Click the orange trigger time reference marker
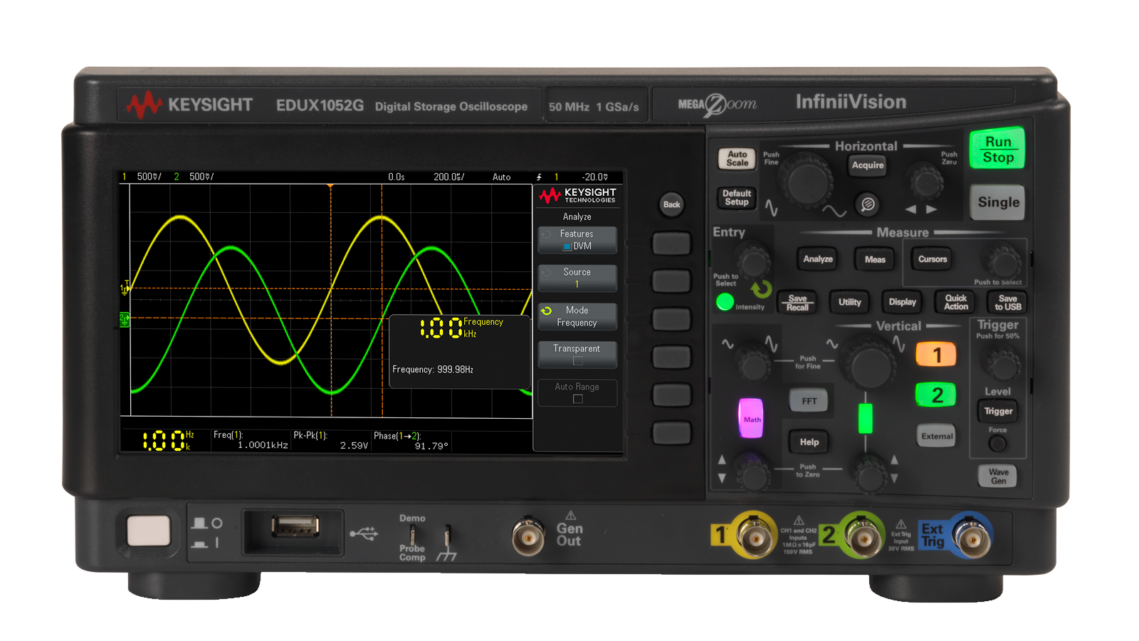Viewport: 1139px width, 641px height. click(330, 187)
